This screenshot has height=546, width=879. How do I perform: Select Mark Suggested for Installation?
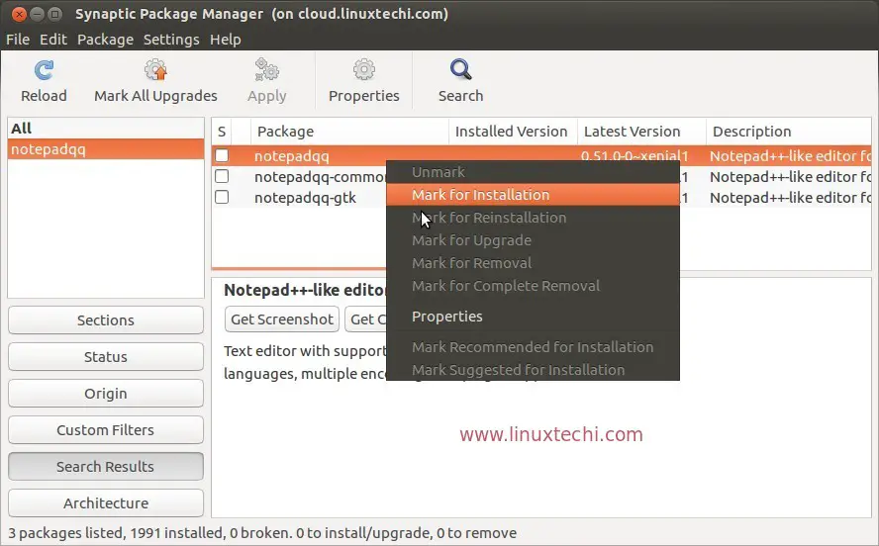pyautogui.click(x=533, y=370)
